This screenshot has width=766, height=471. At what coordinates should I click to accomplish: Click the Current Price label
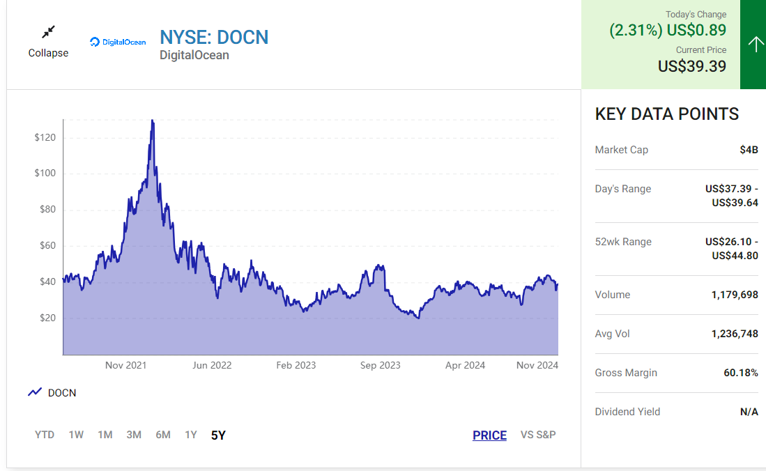[x=701, y=50]
